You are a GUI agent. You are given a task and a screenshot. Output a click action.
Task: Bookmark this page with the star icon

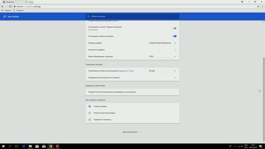coord(258,7)
